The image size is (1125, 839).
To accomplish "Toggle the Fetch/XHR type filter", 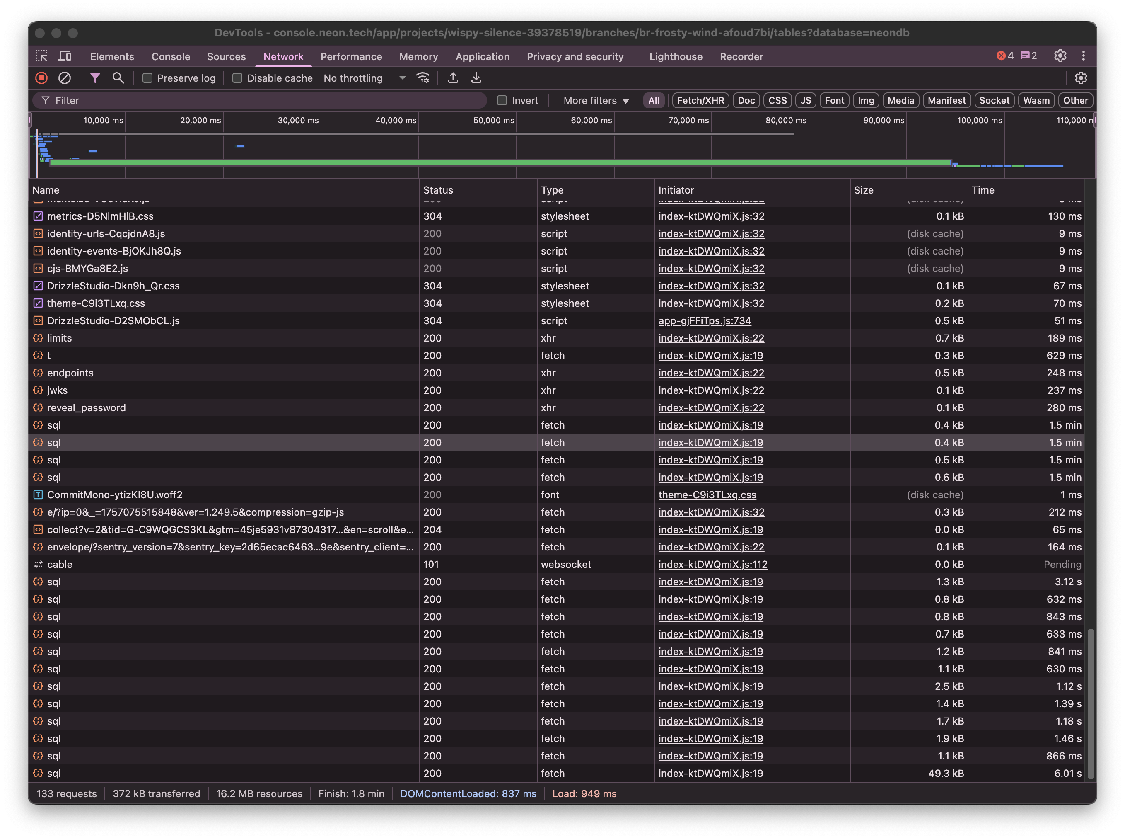I will click(x=700, y=100).
